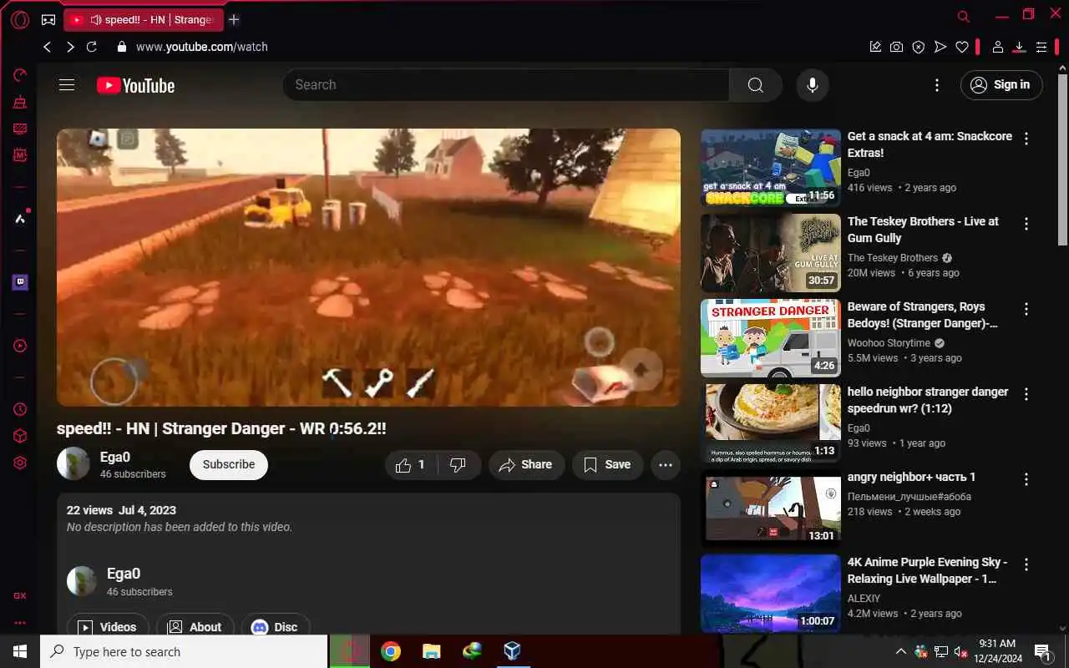This screenshot has height=668, width=1069.
Task: Go back to previous page
Action: coord(48,47)
